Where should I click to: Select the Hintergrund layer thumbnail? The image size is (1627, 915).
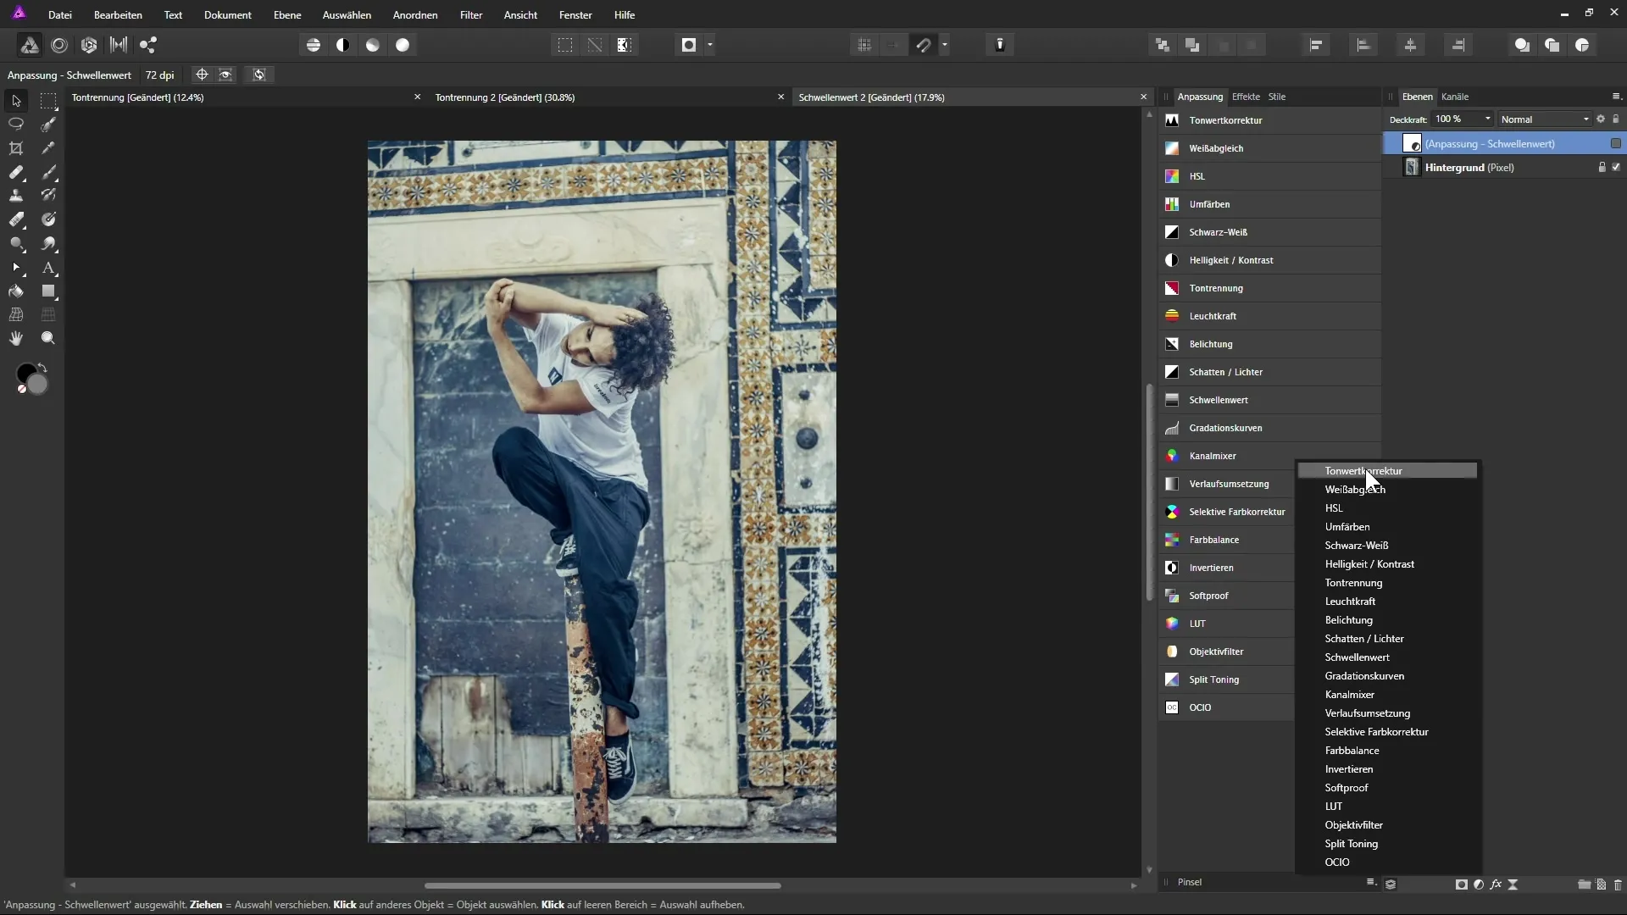[1412, 168]
